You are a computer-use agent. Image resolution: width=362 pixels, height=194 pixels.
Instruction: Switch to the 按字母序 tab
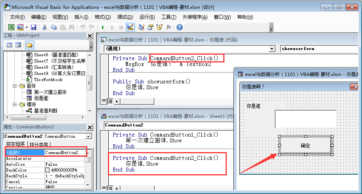pos(16,144)
